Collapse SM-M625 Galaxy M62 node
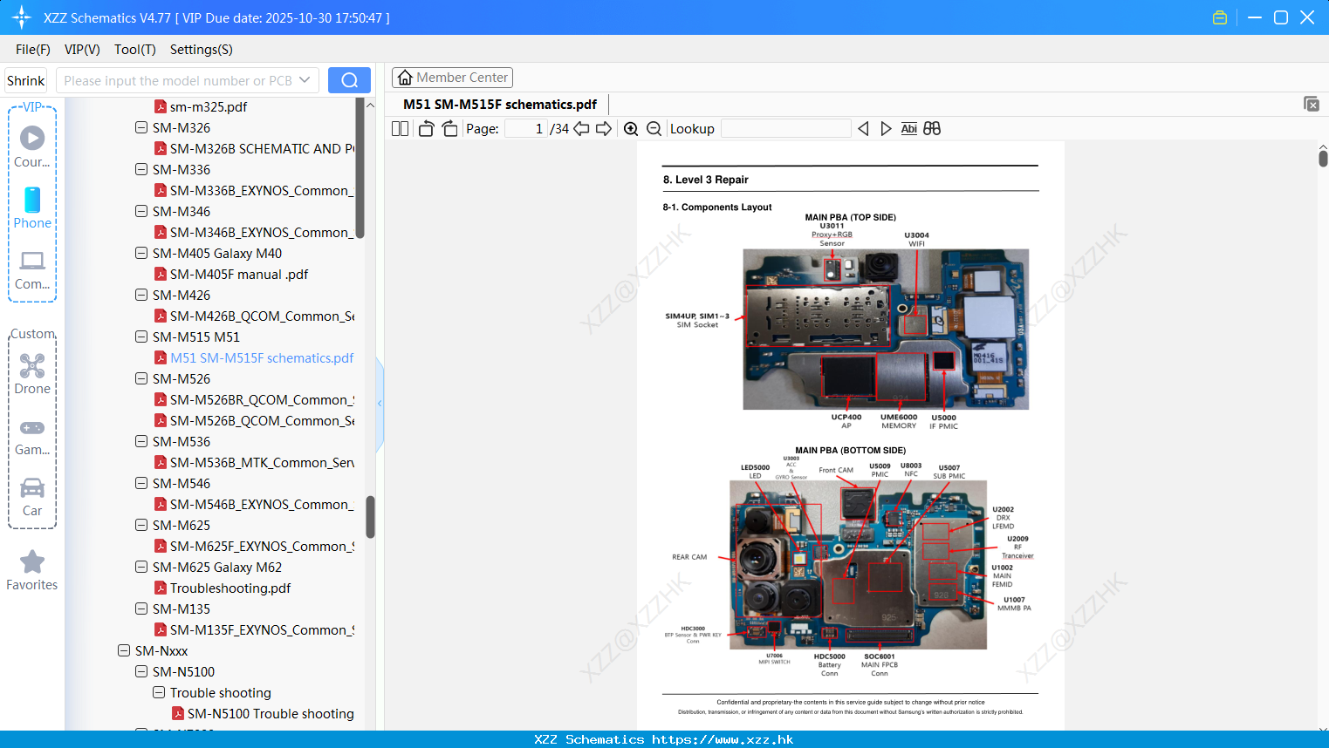Image resolution: width=1329 pixels, height=748 pixels. coord(141,567)
